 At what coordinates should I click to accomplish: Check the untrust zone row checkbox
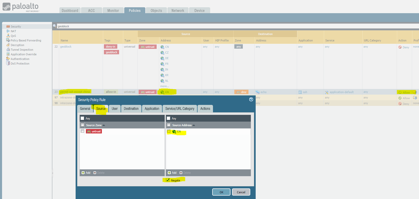(82, 131)
